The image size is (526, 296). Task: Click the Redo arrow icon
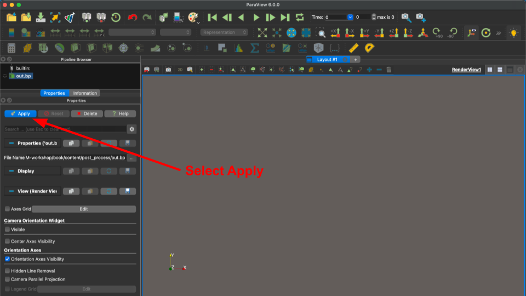coord(147,17)
